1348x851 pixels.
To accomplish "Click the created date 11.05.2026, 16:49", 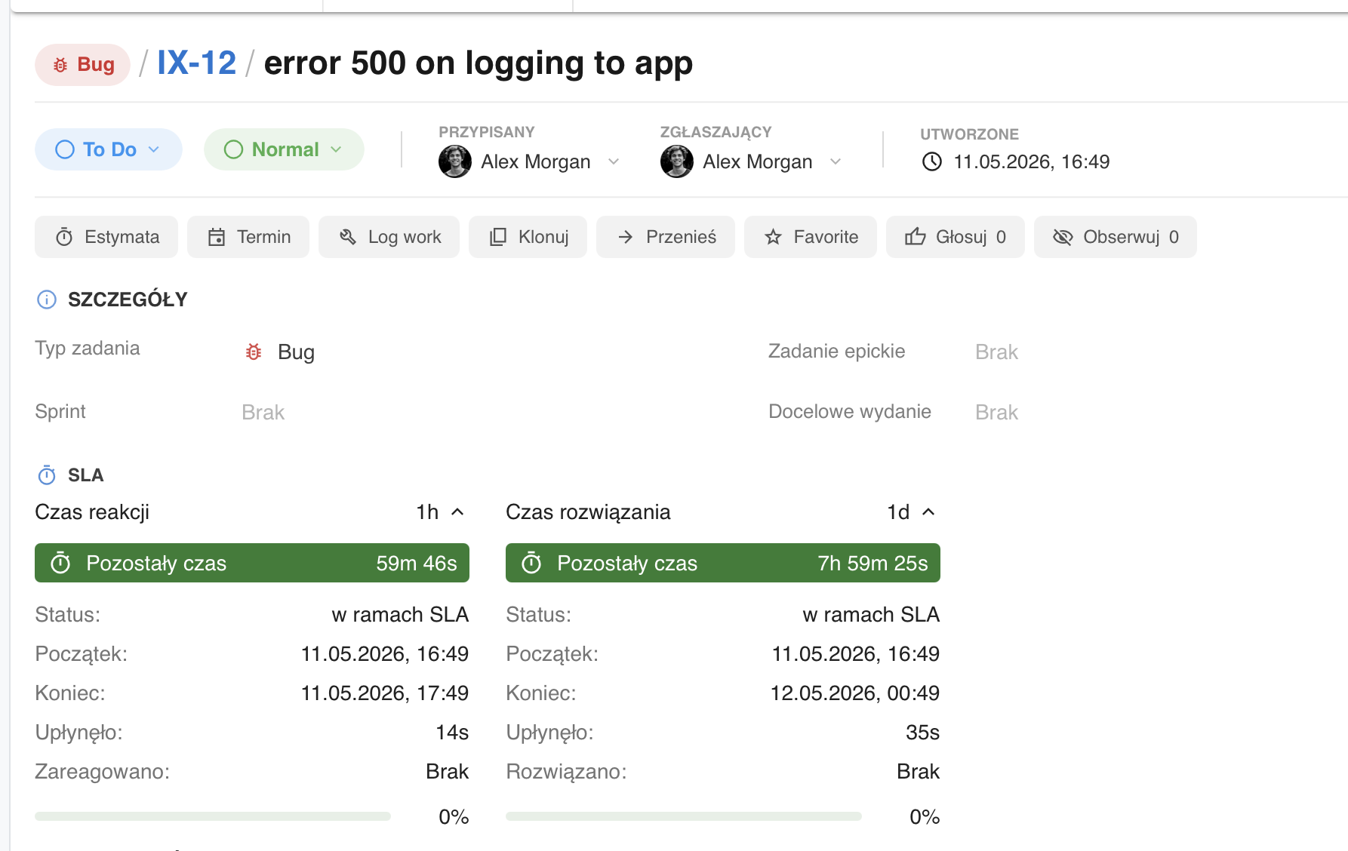I will pyautogui.click(x=1031, y=161).
